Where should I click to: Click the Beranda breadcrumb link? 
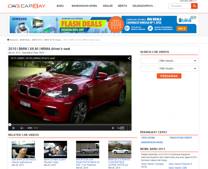pyautogui.click(x=14, y=40)
